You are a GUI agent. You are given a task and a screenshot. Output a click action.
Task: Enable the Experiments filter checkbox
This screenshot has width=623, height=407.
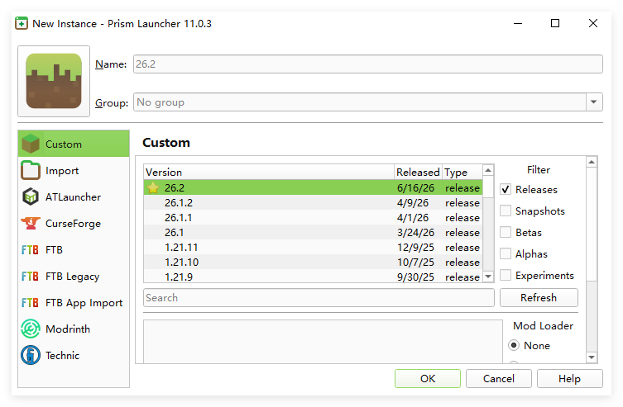[506, 275]
